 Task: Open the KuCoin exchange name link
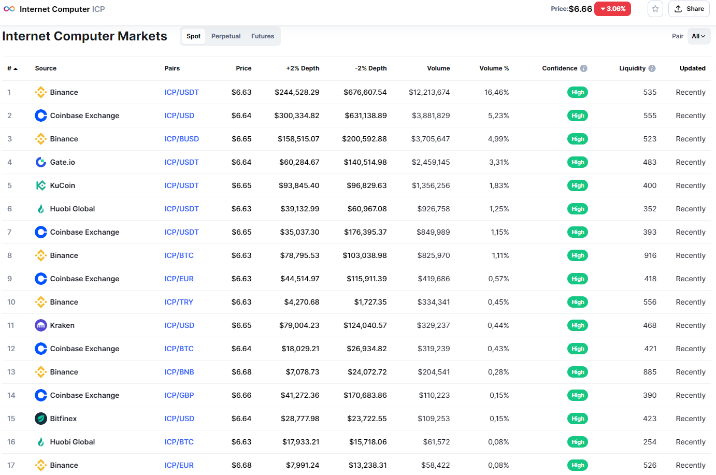click(x=63, y=185)
